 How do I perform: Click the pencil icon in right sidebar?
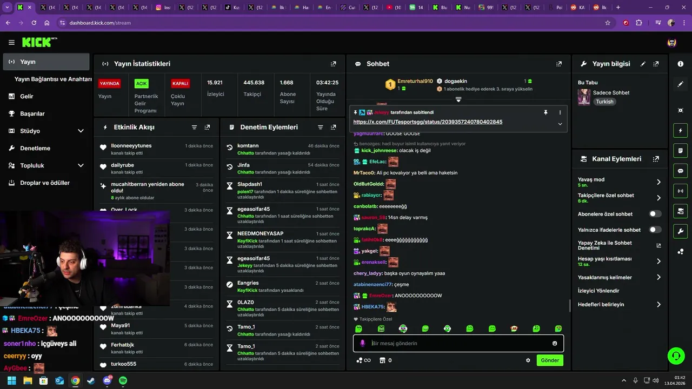coord(681,84)
